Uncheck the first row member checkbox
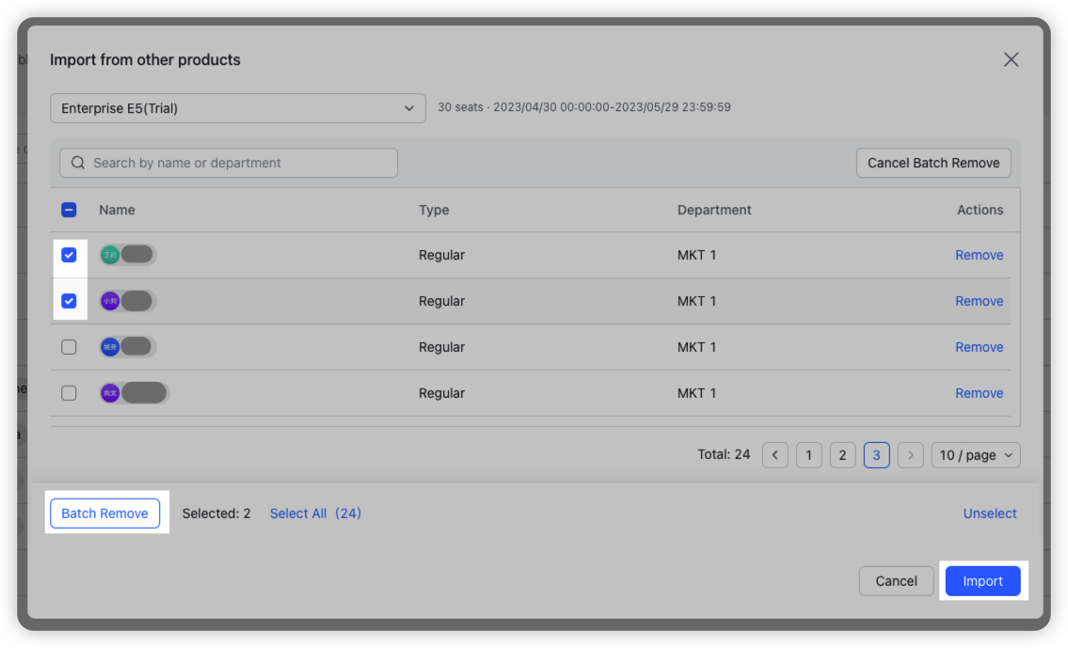 coord(69,255)
